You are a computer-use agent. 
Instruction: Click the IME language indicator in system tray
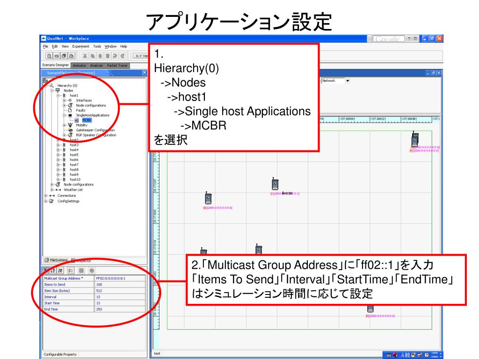click(x=405, y=355)
